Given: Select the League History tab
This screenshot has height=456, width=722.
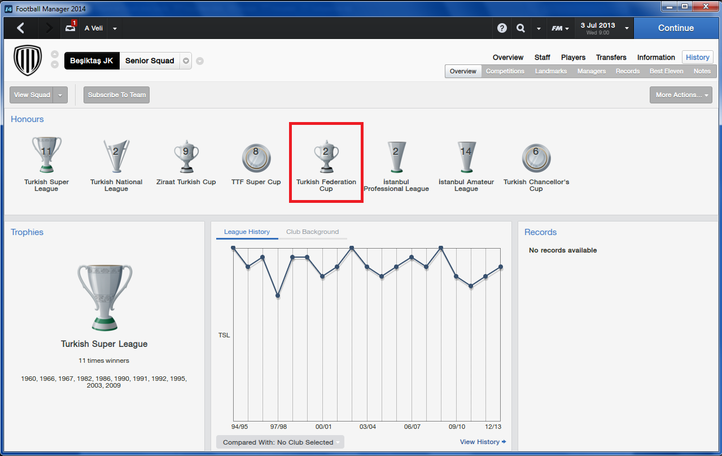Looking at the screenshot, I should pos(247,232).
